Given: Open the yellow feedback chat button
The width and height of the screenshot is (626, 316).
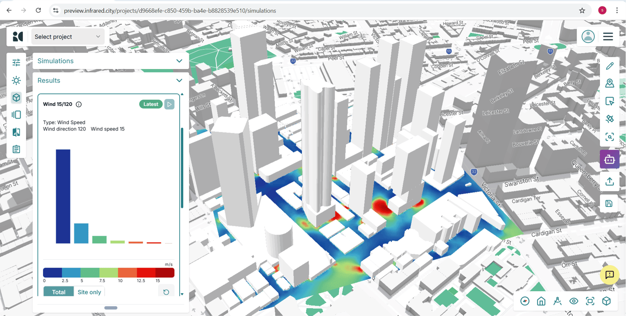Looking at the screenshot, I should pos(610,275).
